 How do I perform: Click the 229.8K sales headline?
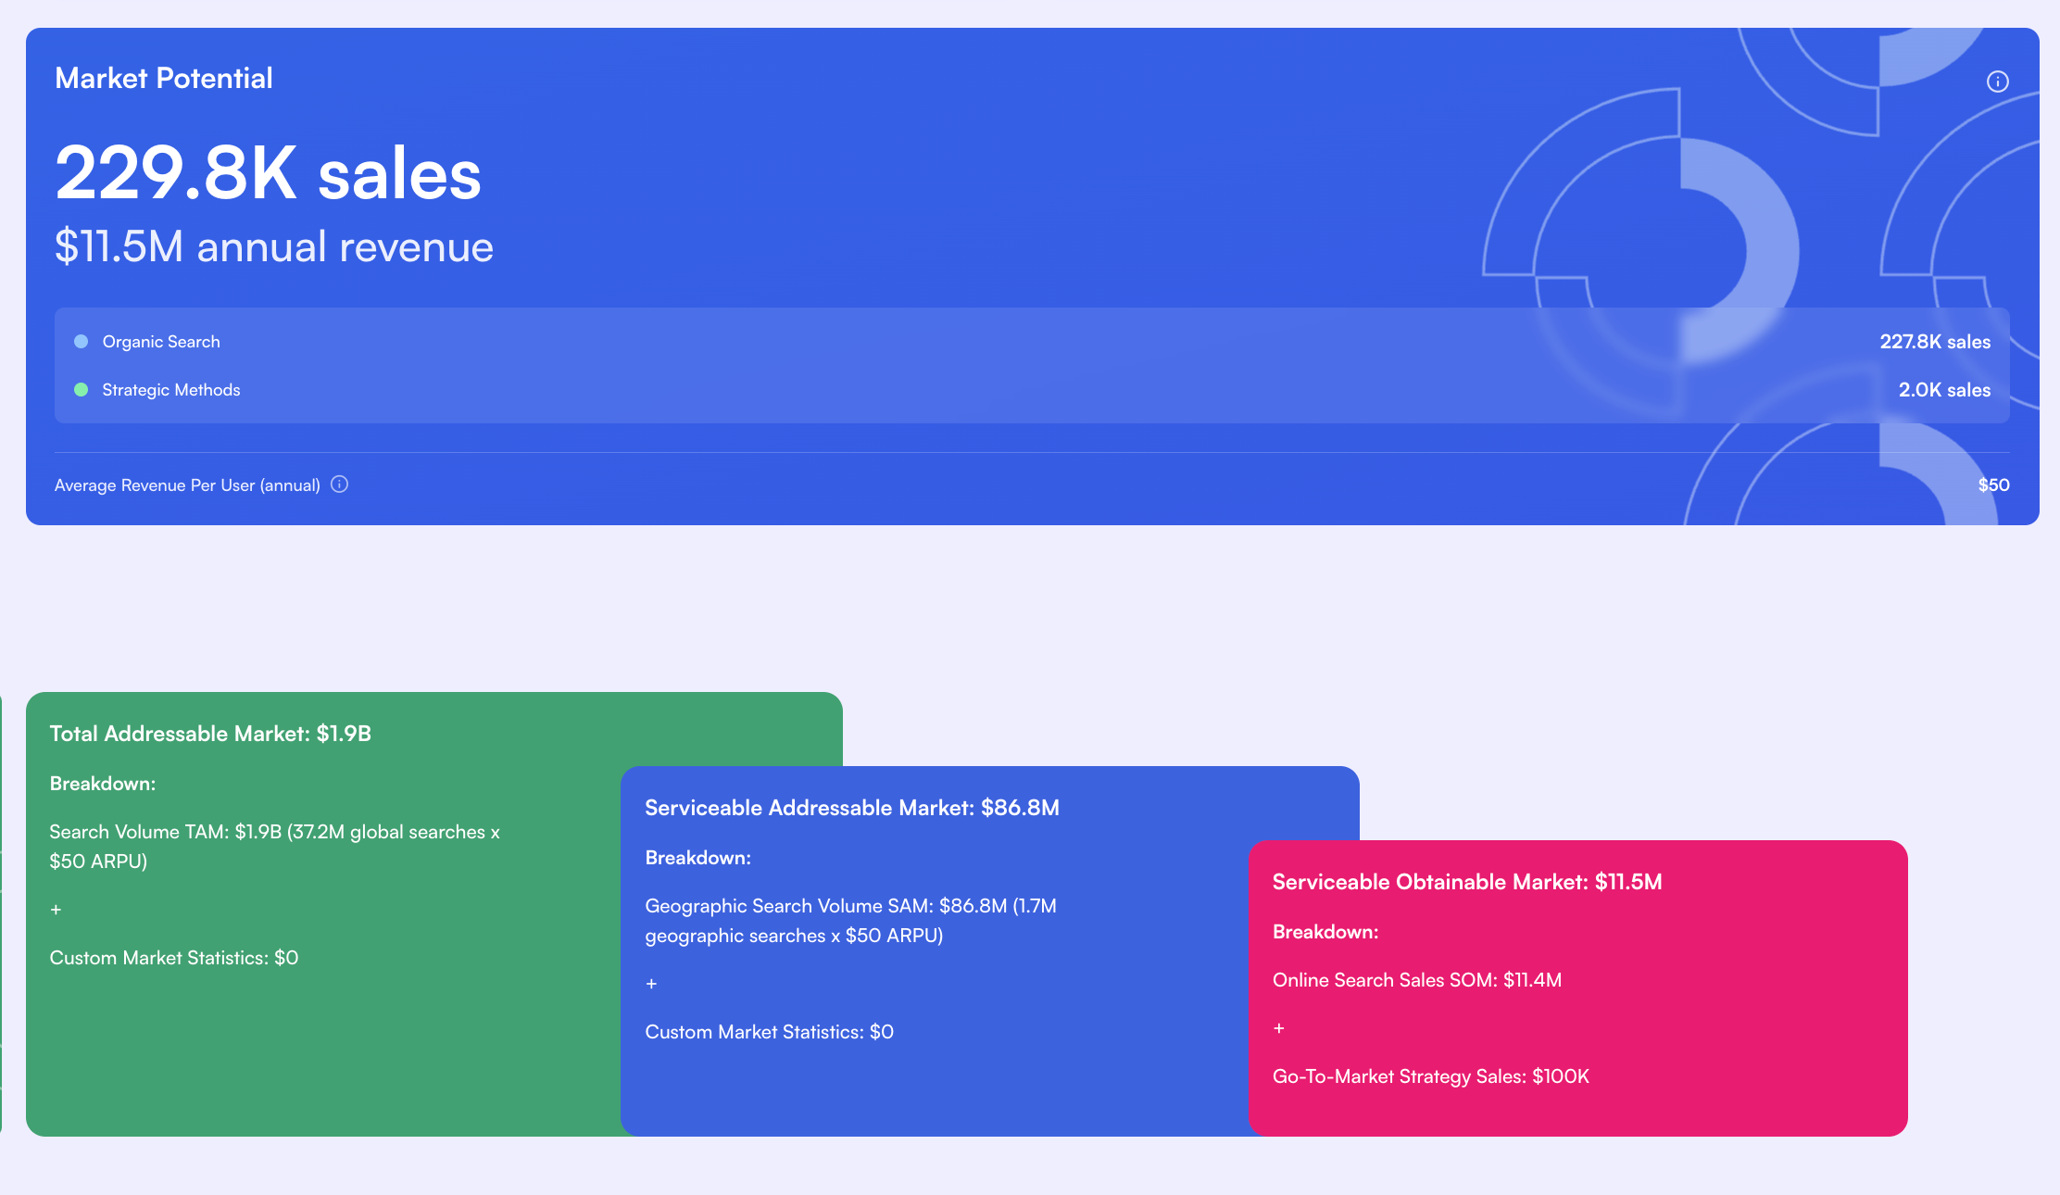tap(269, 173)
